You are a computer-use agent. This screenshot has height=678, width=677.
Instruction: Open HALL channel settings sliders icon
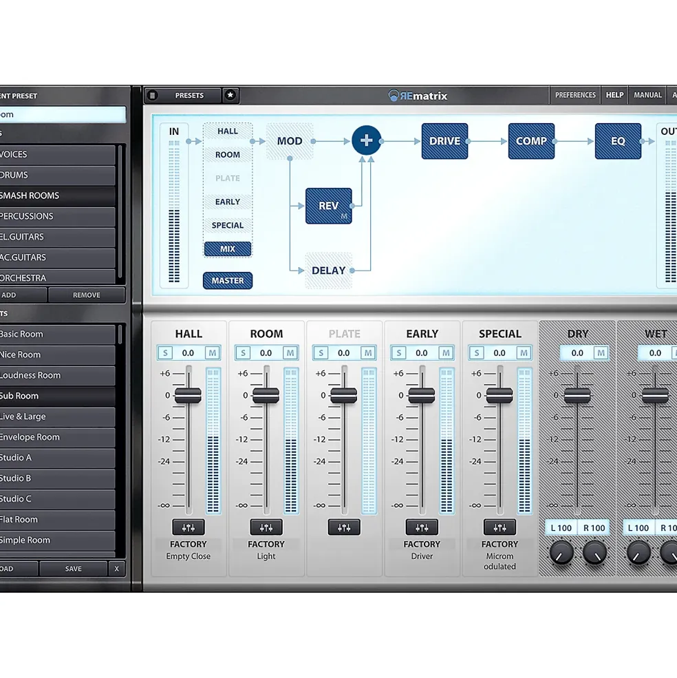pyautogui.click(x=188, y=527)
